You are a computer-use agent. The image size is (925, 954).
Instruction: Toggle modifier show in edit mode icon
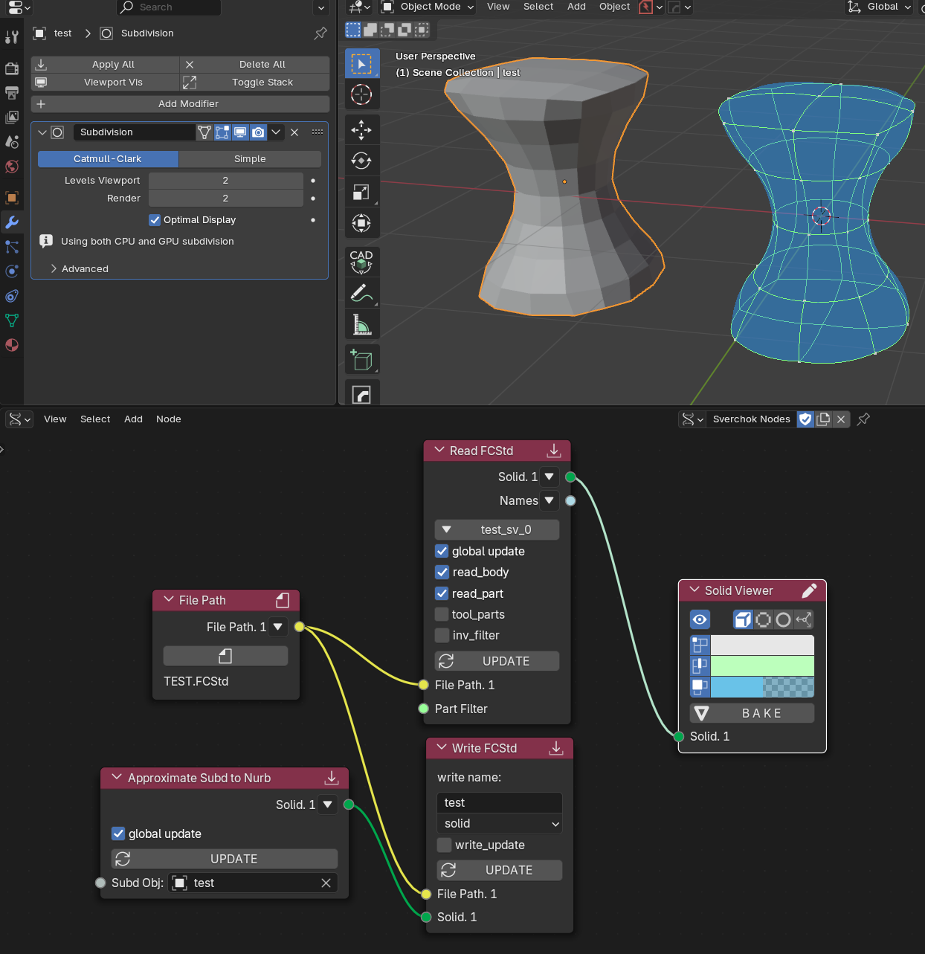[222, 132]
